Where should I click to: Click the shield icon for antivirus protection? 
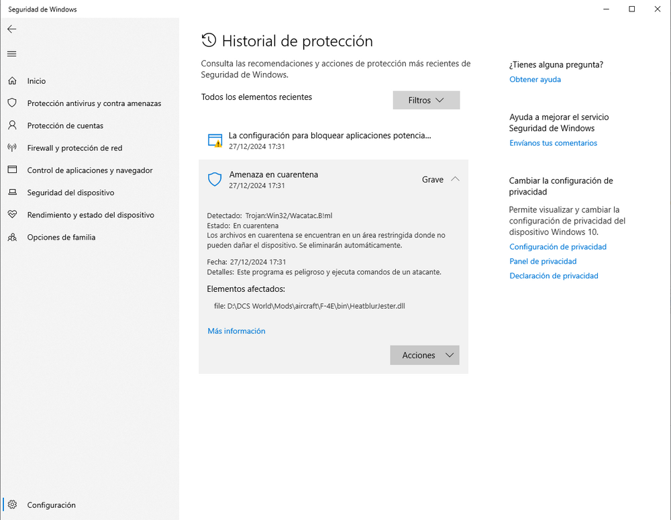coord(12,103)
